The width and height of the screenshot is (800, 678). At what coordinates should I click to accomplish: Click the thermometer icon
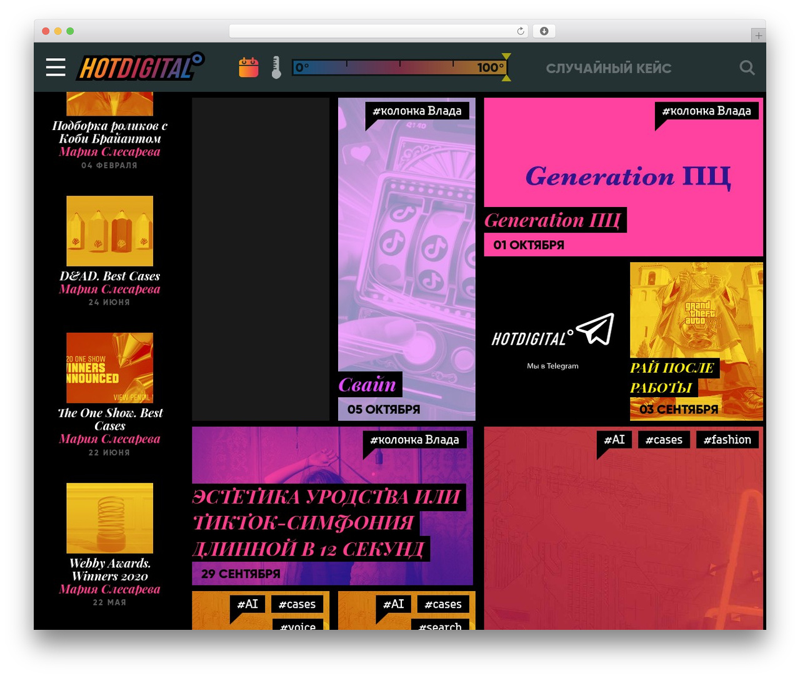(276, 68)
